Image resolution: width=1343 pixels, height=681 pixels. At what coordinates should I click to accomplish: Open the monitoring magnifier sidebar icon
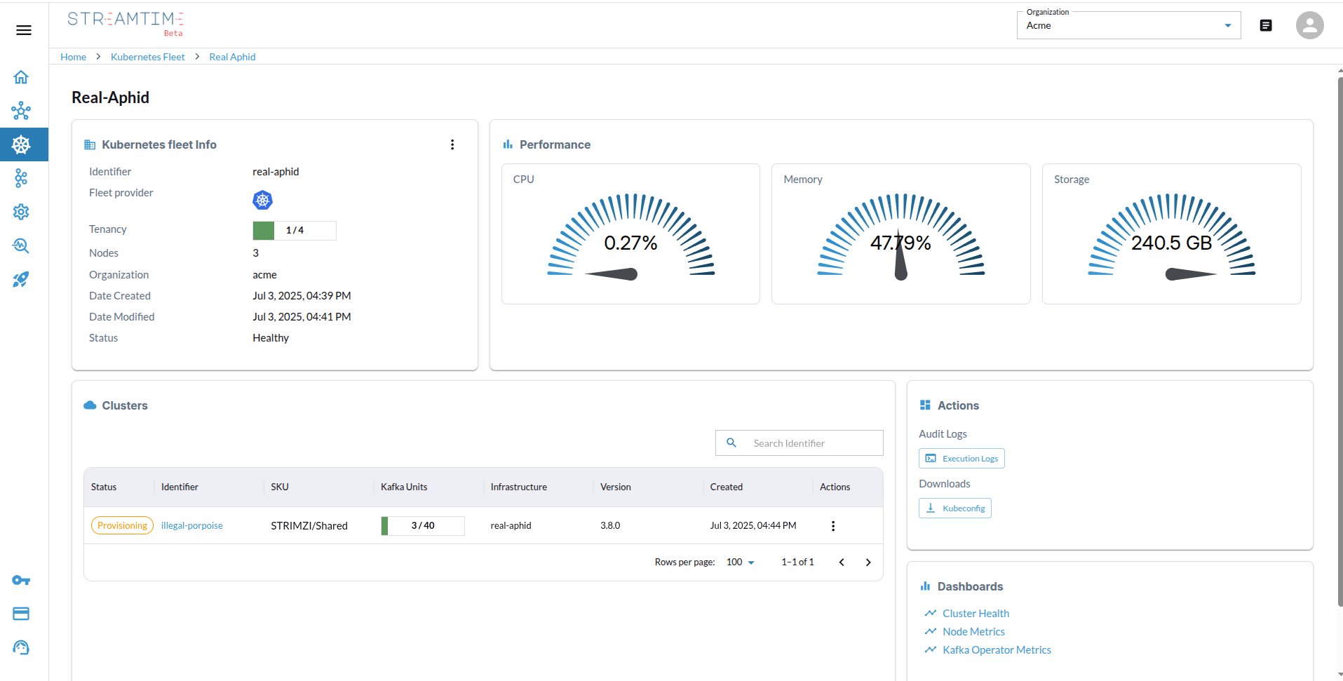tap(21, 245)
